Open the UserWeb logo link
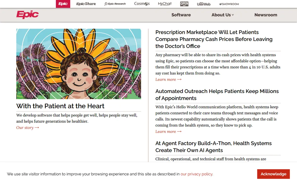This screenshot has width=297, height=186. [x=204, y=4]
